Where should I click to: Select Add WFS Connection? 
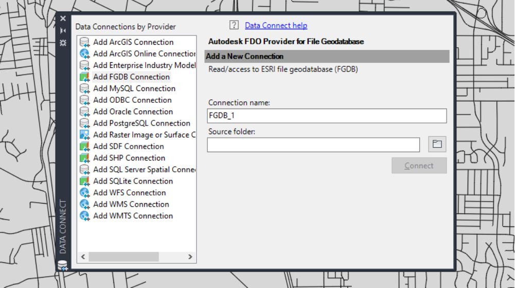[x=130, y=193]
